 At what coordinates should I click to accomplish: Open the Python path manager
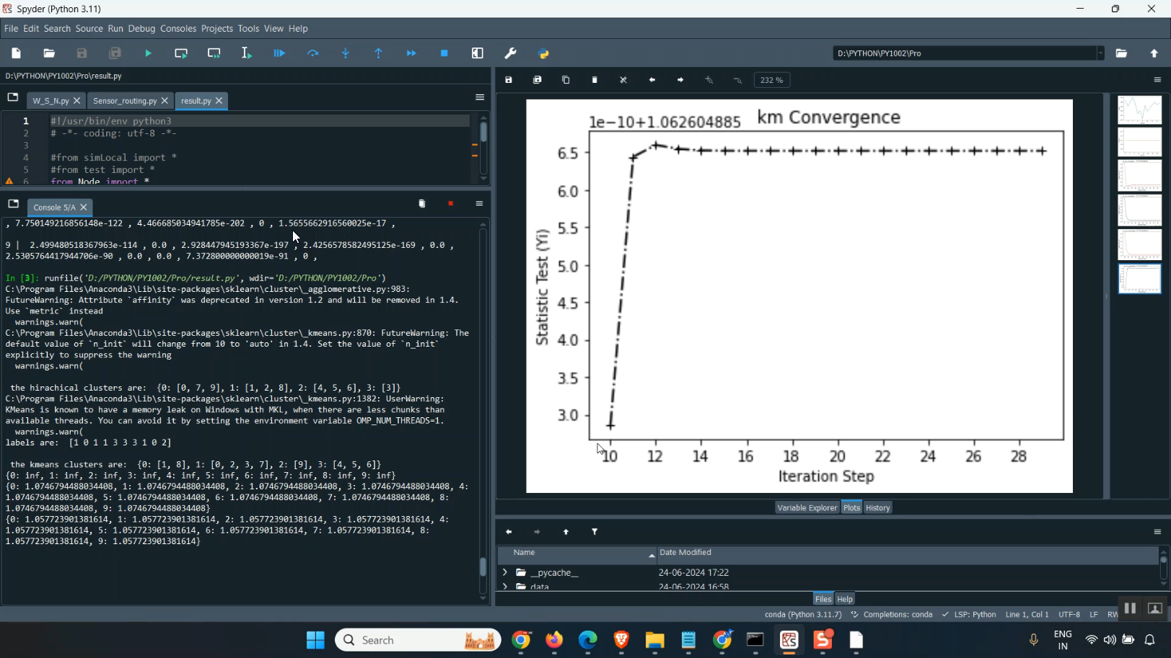543,53
